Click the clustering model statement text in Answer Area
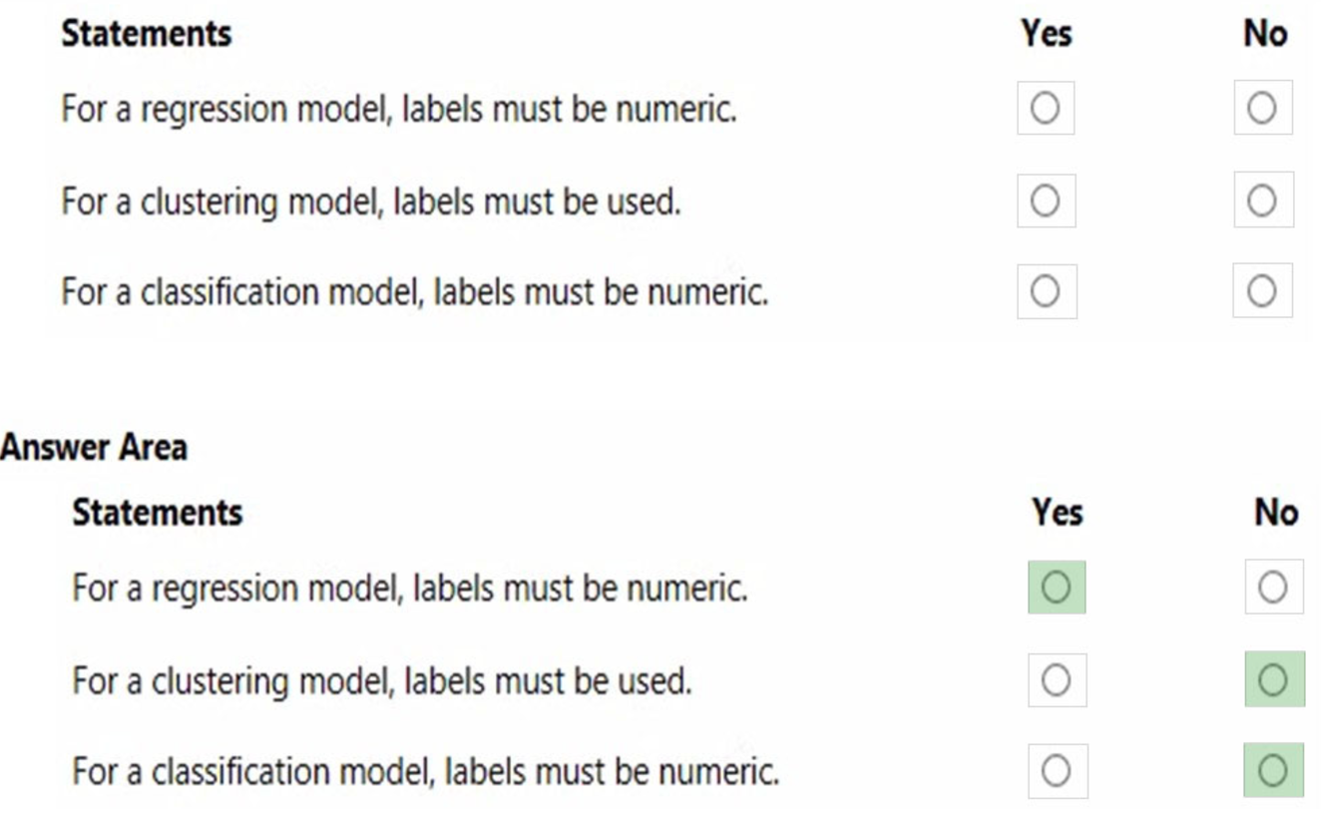This screenshot has width=1321, height=815. point(381,681)
